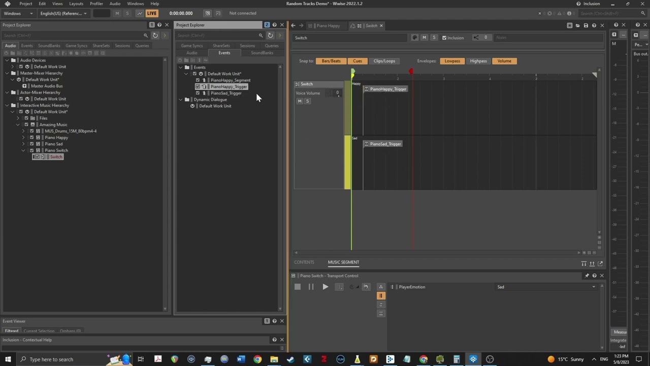Toggle checkbox for PianoSad_Trigger event
The width and height of the screenshot is (650, 366).
[x=198, y=93]
